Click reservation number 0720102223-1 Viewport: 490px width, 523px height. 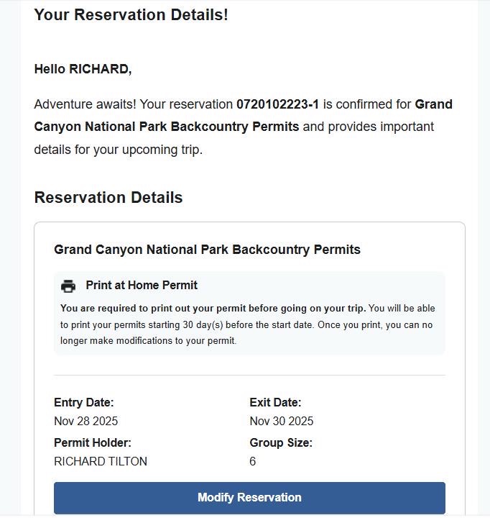coord(277,104)
